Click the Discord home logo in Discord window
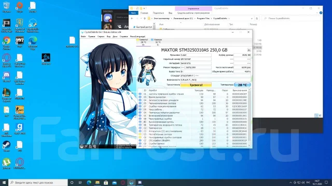332x186 pixels. (x=108, y=18)
